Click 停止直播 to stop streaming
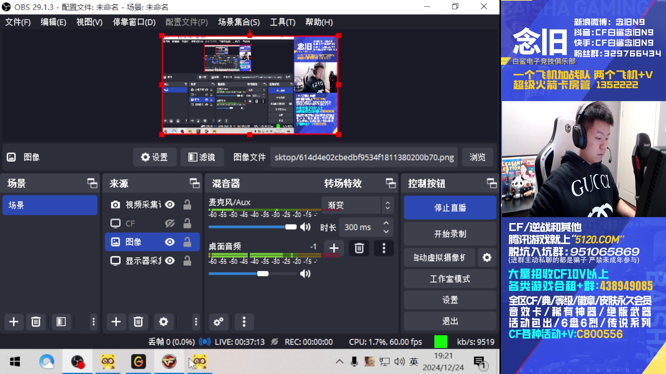 coord(450,207)
